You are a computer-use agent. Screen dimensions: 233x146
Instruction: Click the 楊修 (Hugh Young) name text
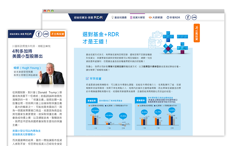click(27, 68)
